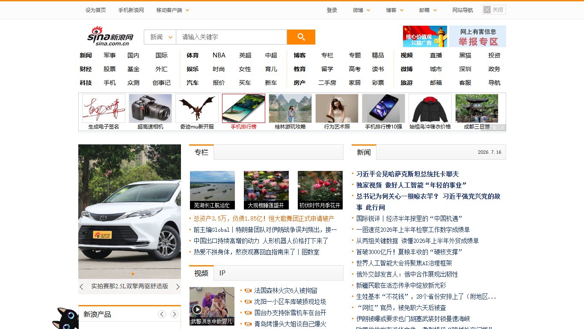Expand the 移动客户端 dropdown
The height and width of the screenshot is (329, 584).
pos(173,10)
